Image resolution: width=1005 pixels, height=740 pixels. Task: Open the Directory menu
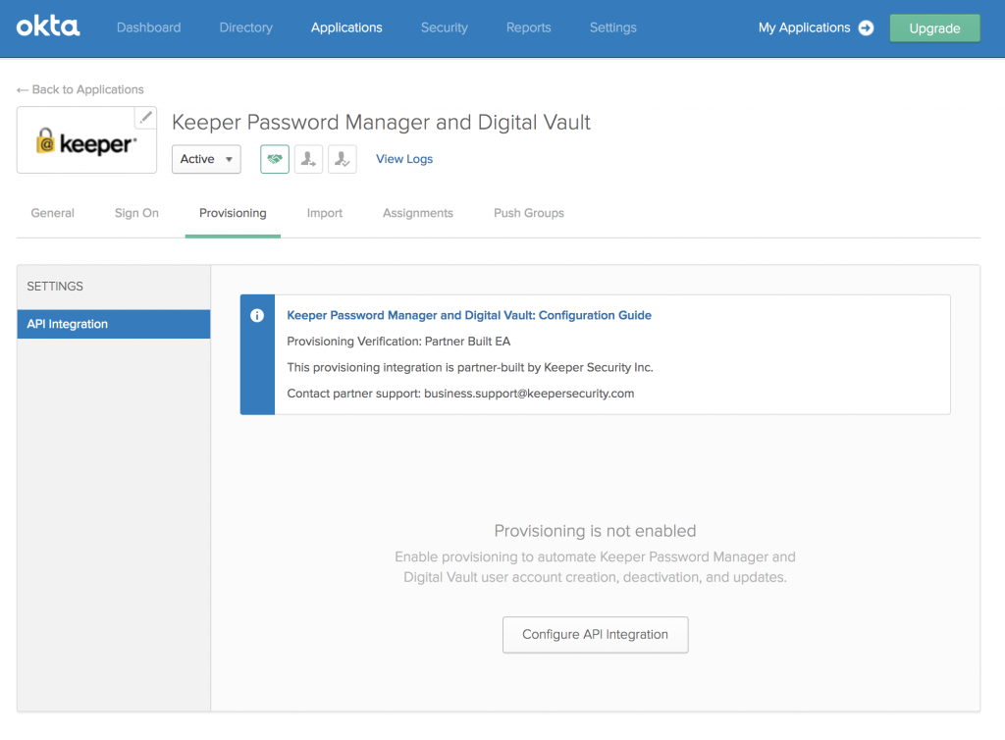click(246, 27)
